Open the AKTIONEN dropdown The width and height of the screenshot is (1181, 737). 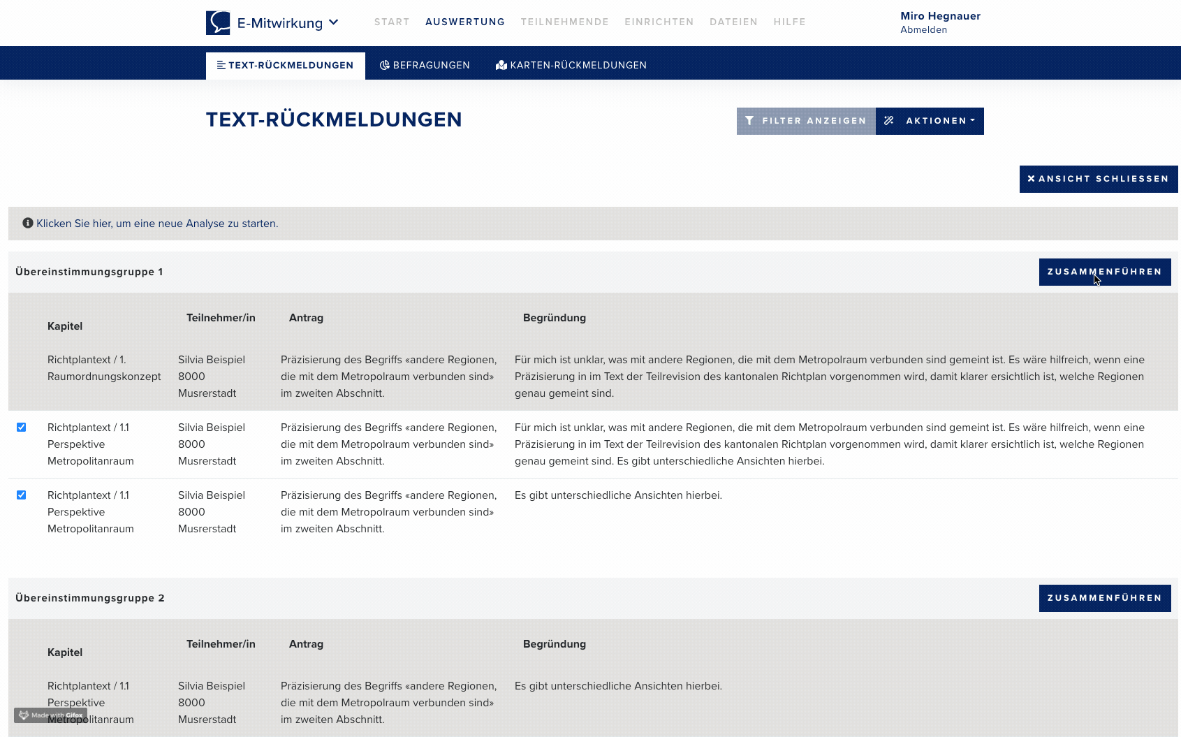click(930, 121)
